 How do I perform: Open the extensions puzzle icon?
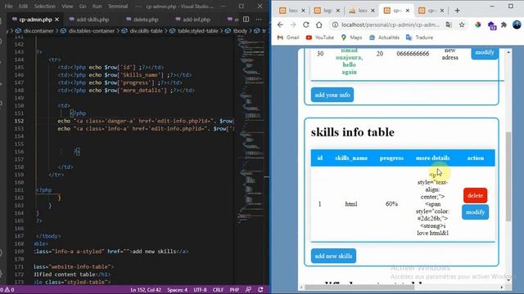click(x=504, y=24)
